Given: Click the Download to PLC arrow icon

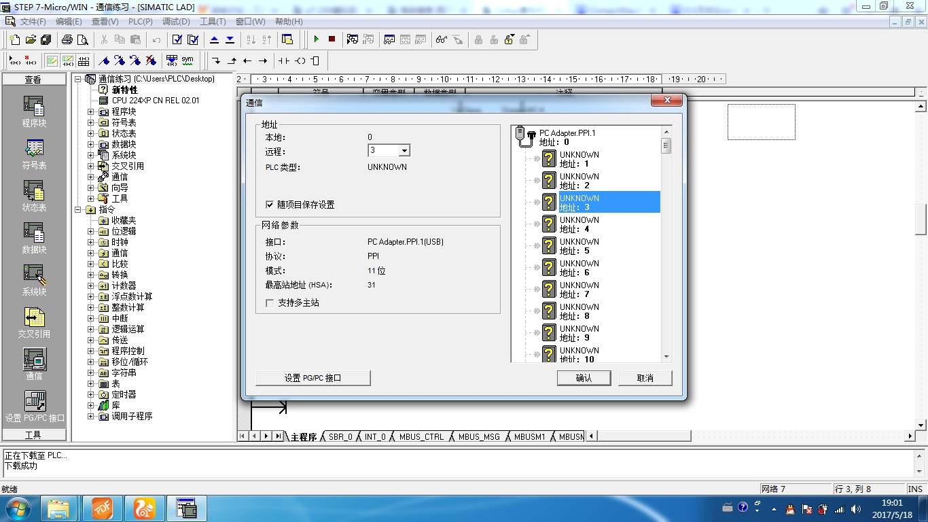Looking at the screenshot, I should pos(230,39).
